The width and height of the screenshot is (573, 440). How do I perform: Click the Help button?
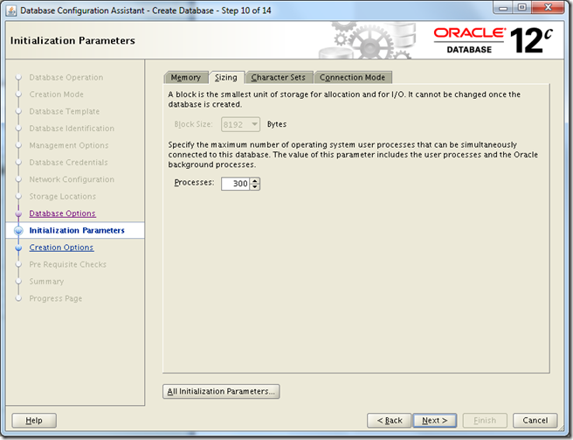point(34,421)
